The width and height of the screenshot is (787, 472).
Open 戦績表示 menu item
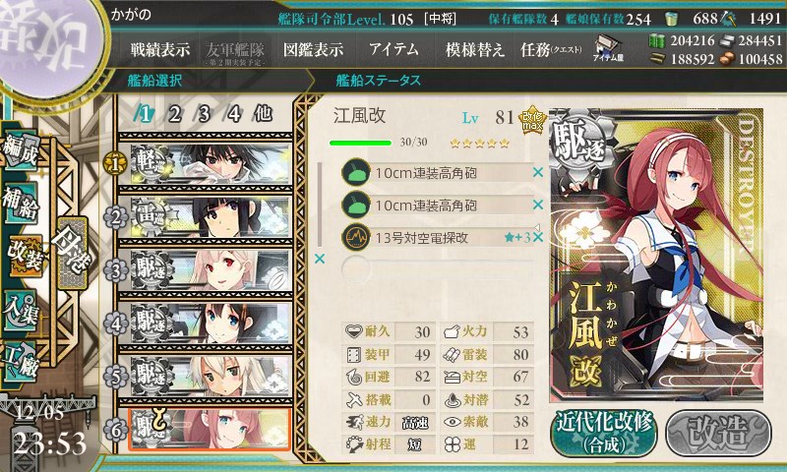[160, 49]
